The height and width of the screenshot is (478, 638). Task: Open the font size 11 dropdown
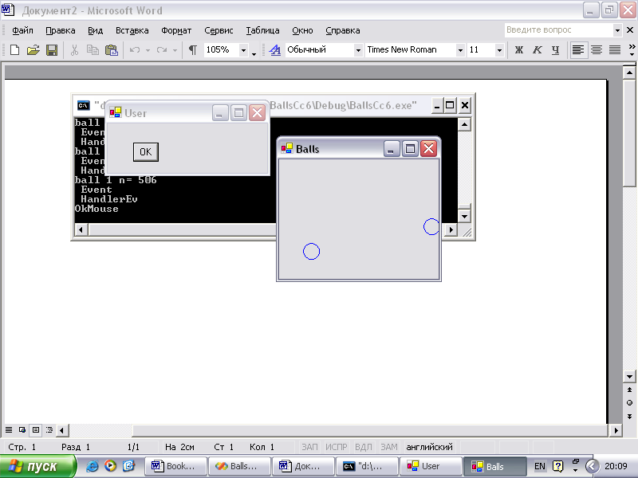coord(499,50)
